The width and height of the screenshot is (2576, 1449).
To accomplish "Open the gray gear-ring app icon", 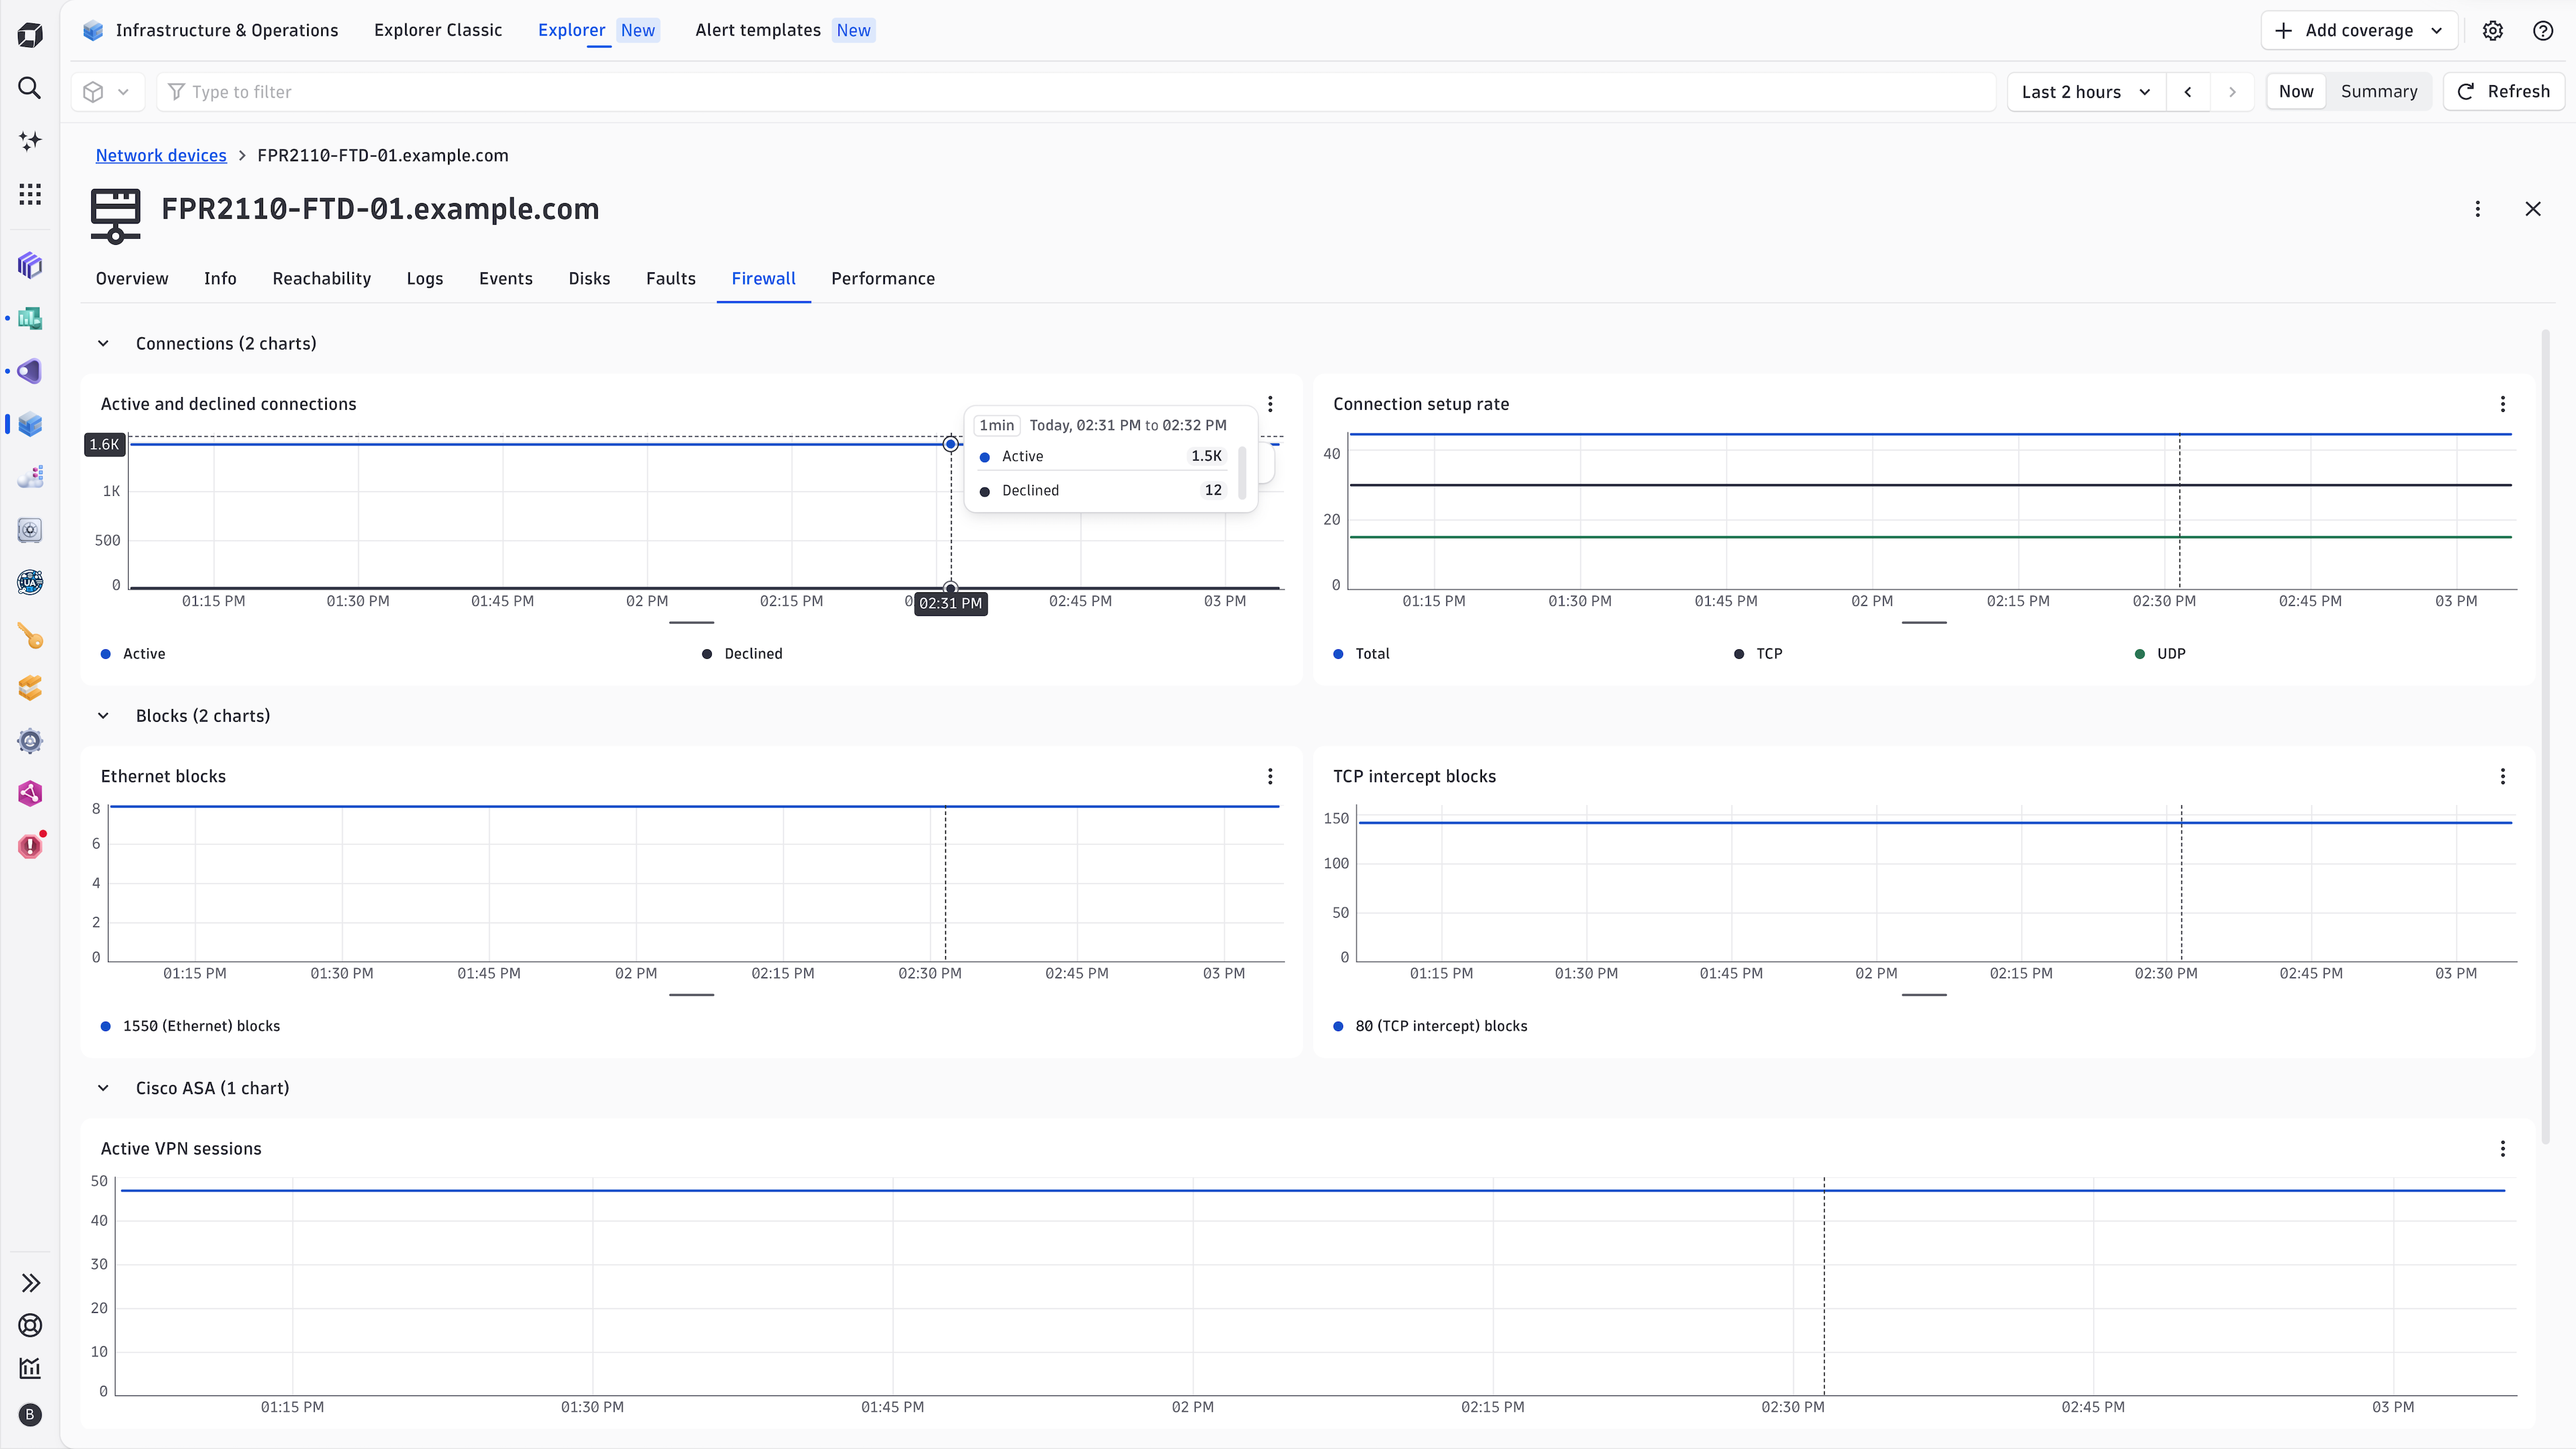I will (30, 741).
